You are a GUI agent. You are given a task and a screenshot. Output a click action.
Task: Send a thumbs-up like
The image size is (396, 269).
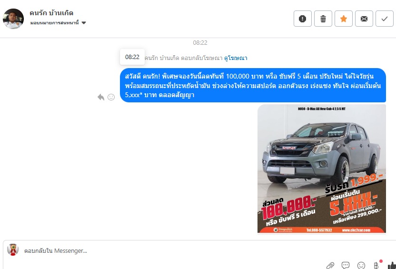392,265
